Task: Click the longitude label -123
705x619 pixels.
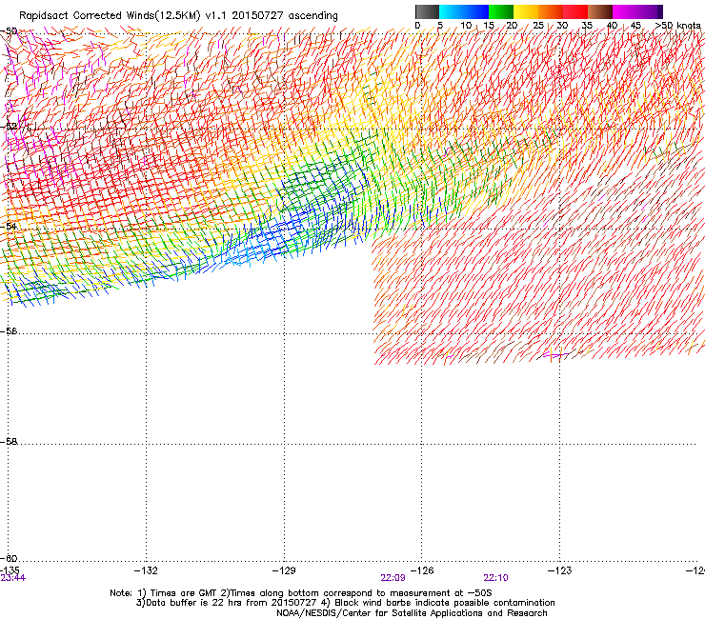Action: pos(560,570)
